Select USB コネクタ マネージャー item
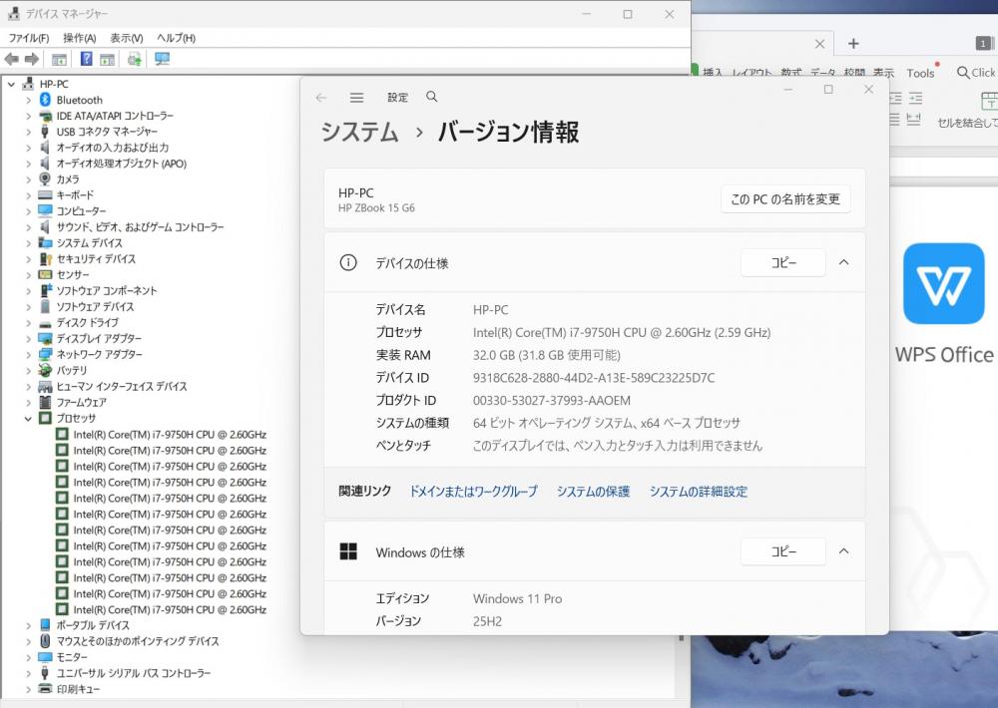This screenshot has width=998, height=708. [x=107, y=132]
